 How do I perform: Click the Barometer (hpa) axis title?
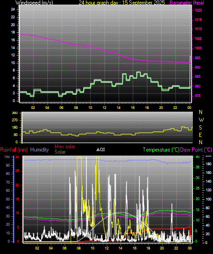(187, 3)
